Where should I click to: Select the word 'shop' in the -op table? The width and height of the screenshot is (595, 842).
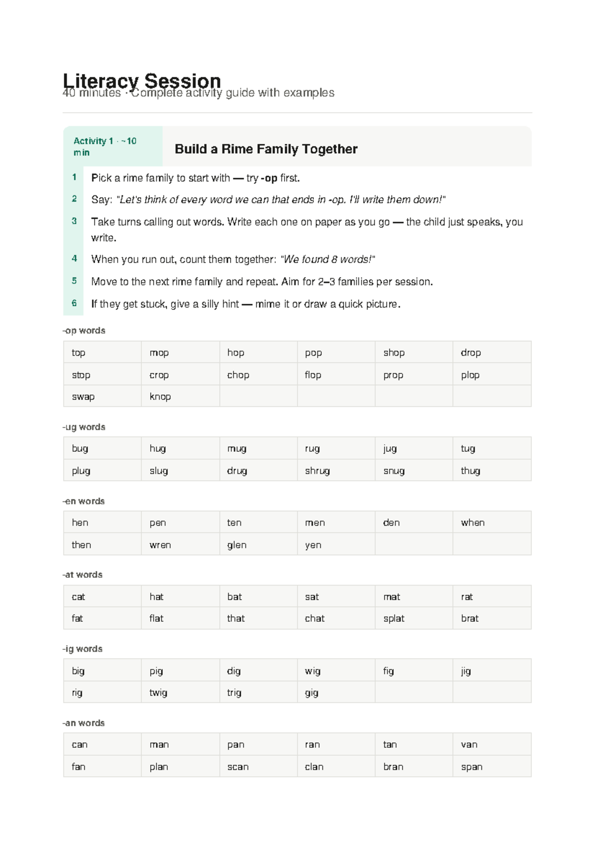[x=394, y=352]
